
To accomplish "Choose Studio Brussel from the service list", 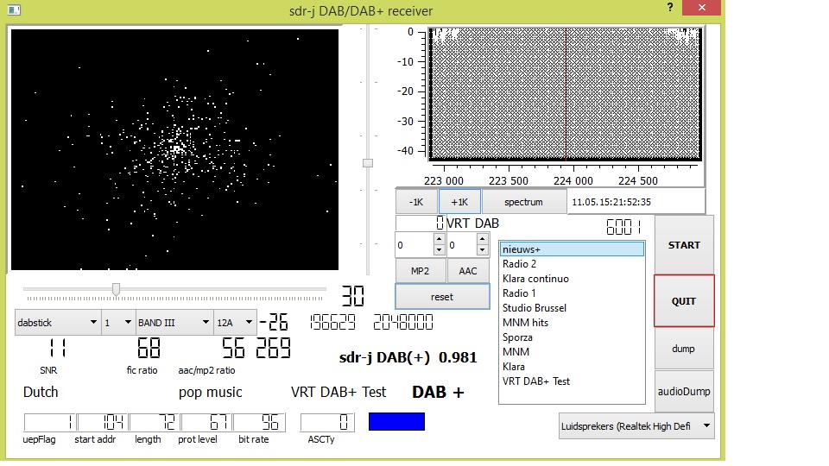I will click(534, 308).
